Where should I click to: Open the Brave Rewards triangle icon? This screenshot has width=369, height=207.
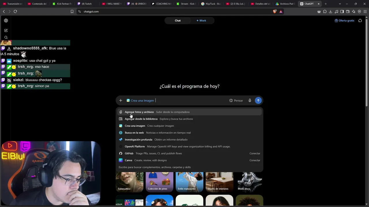coord(281,11)
